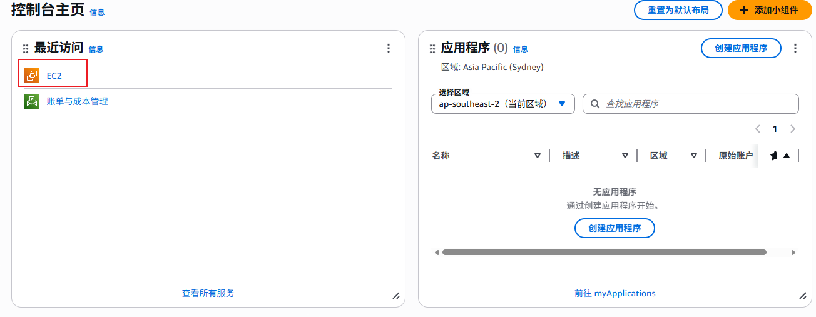The image size is (816, 317).
Task: Click the resize corner of 最近访问 widget
Action: click(396, 296)
